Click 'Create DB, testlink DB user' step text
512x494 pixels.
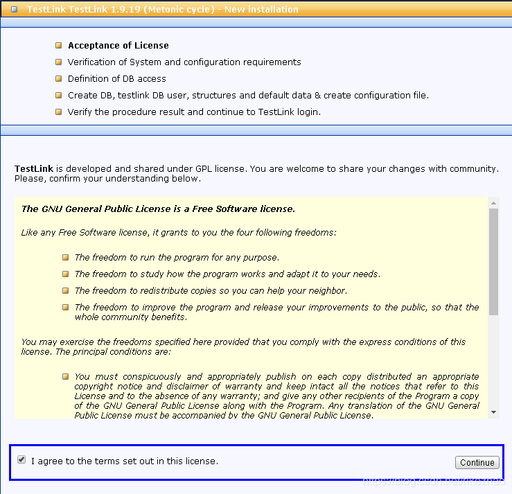pyautogui.click(x=248, y=96)
